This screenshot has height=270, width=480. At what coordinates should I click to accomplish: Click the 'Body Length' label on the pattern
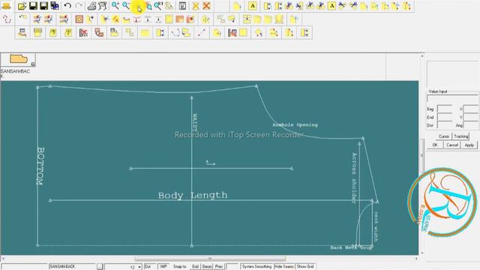(193, 195)
